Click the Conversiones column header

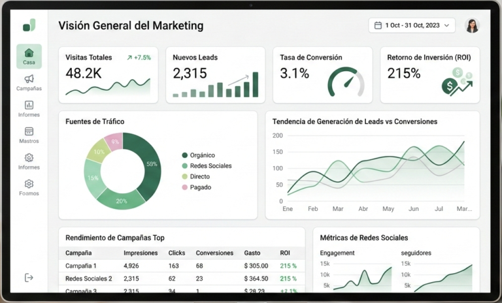click(214, 253)
